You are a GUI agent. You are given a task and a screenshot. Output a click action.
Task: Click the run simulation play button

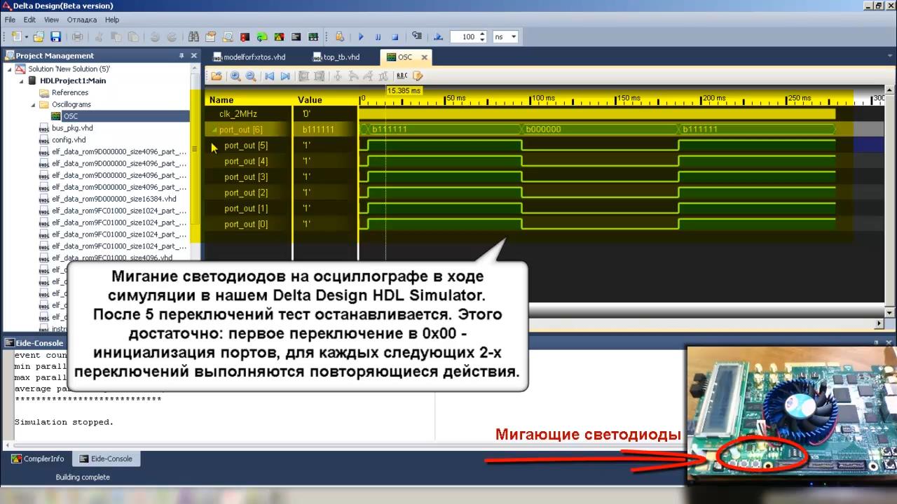click(361, 37)
